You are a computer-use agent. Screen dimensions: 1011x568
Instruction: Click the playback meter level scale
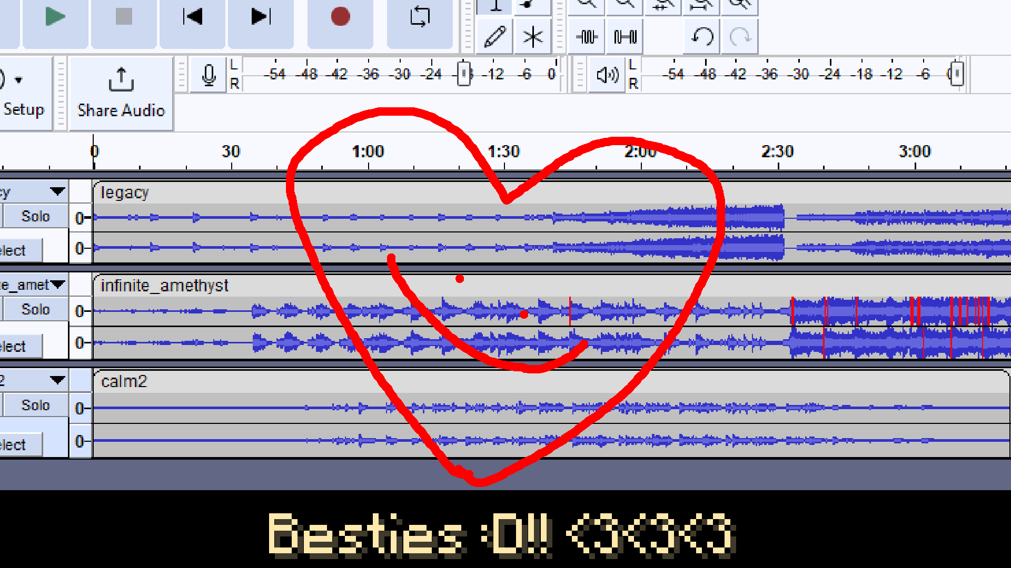pyautogui.click(x=804, y=75)
